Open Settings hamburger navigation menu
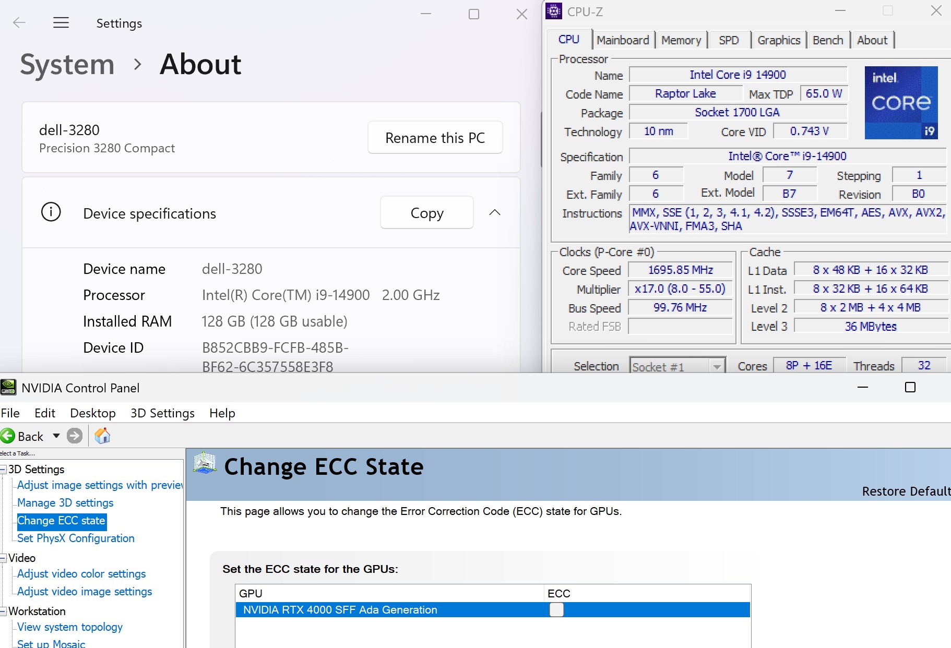This screenshot has width=951, height=648. (x=61, y=22)
